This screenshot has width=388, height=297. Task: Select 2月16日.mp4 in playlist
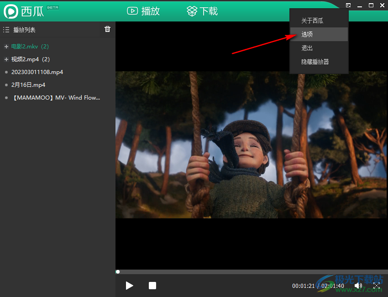click(28, 85)
